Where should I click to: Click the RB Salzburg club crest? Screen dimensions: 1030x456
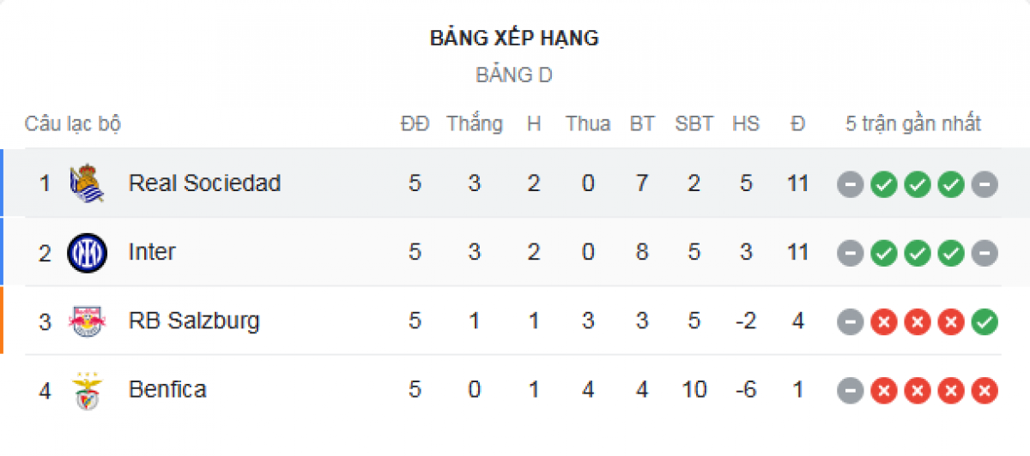click(x=87, y=321)
